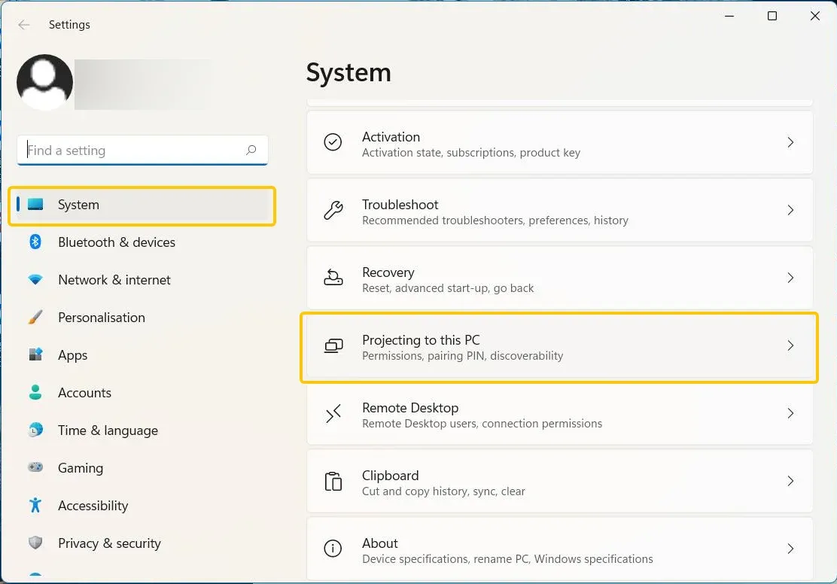837x584 pixels.
Task: Select System in the sidebar
Action: (142, 205)
